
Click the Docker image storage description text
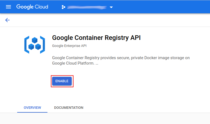click(121, 61)
